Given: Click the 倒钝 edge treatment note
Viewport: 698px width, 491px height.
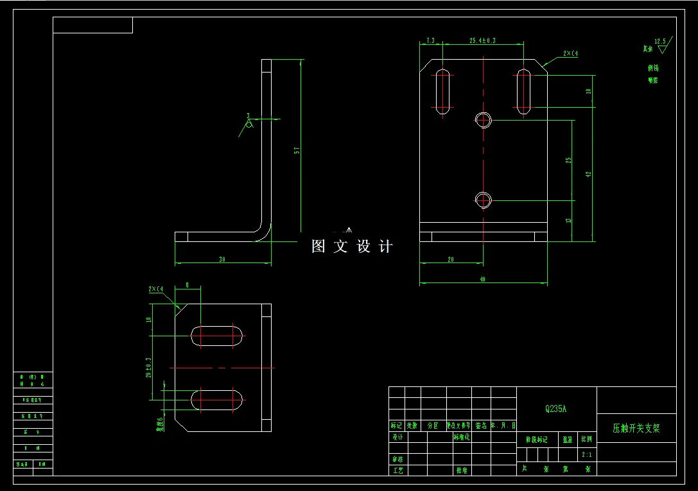Looking at the screenshot, I should [654, 67].
